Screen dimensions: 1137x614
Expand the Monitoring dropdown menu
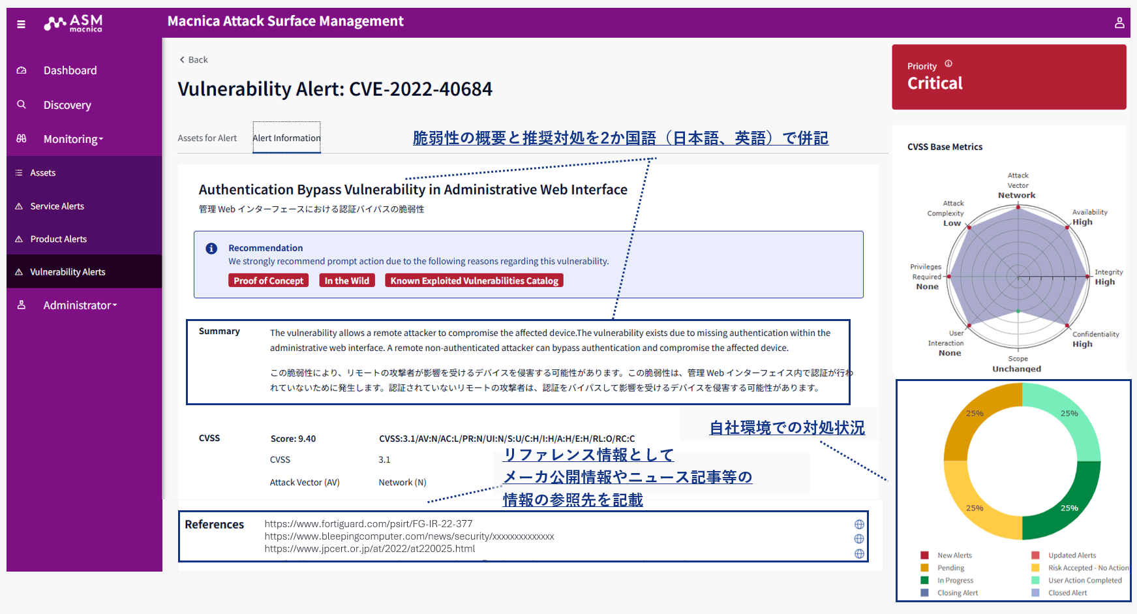[73, 139]
